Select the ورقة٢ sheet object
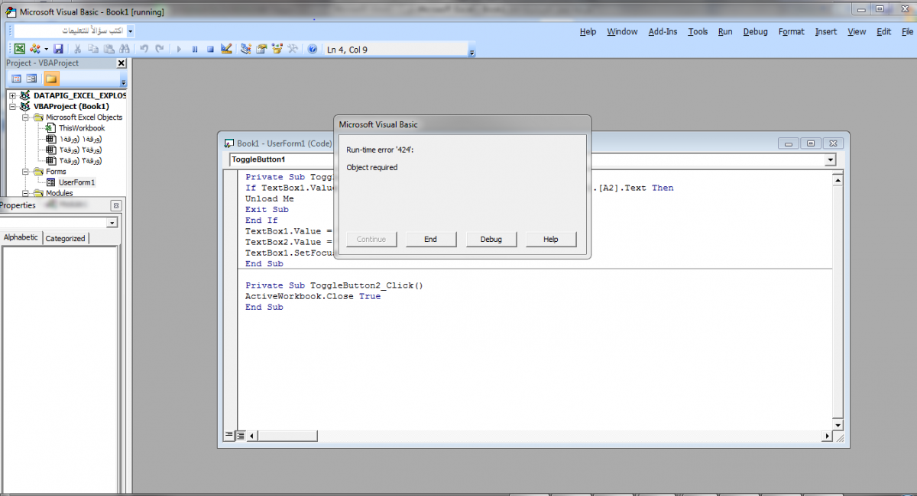The height and width of the screenshot is (496, 917). click(80, 150)
